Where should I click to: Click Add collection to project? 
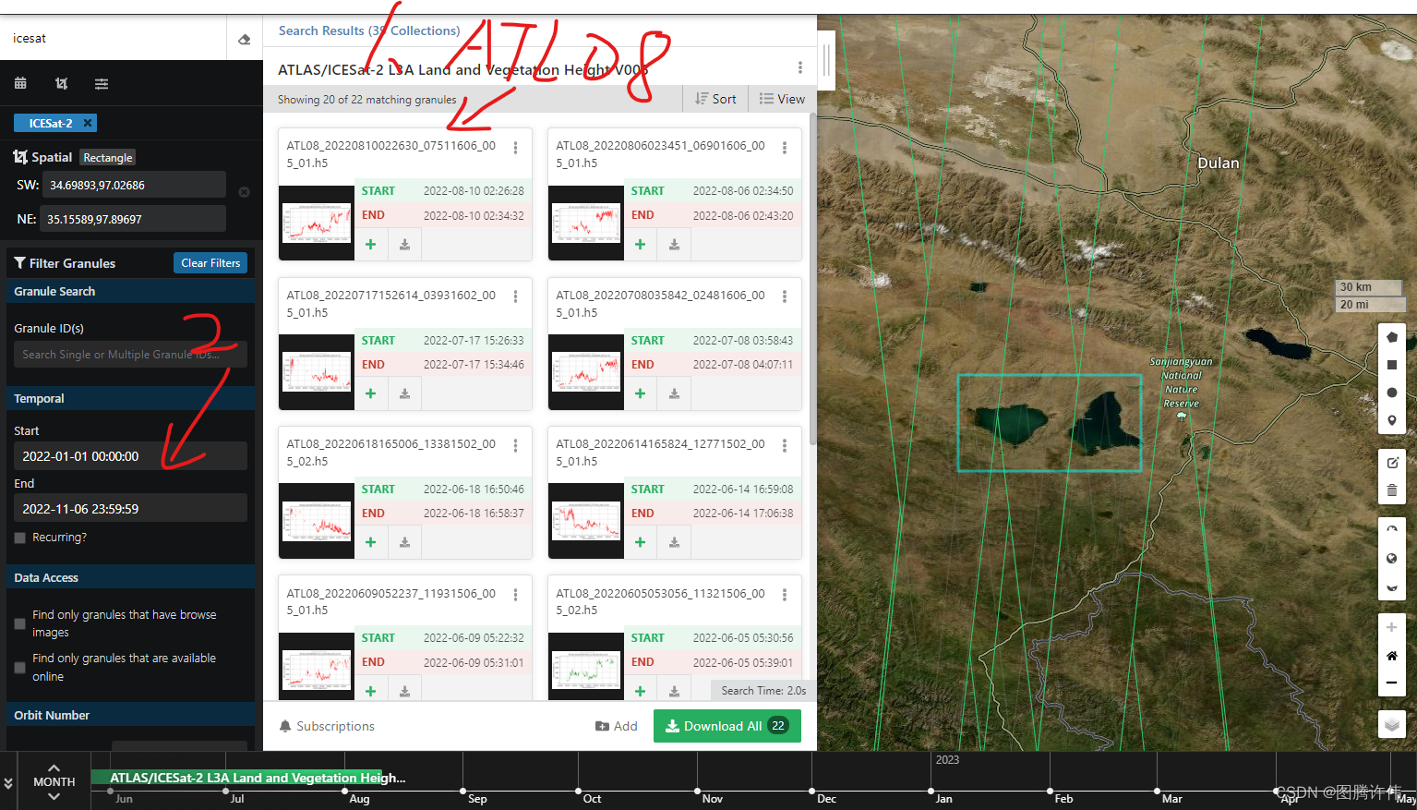tap(617, 726)
